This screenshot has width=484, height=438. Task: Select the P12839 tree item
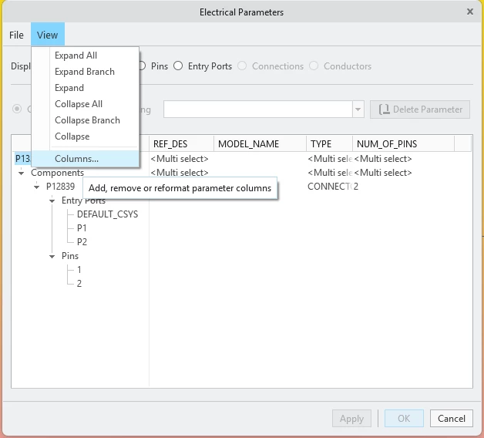[x=60, y=187]
